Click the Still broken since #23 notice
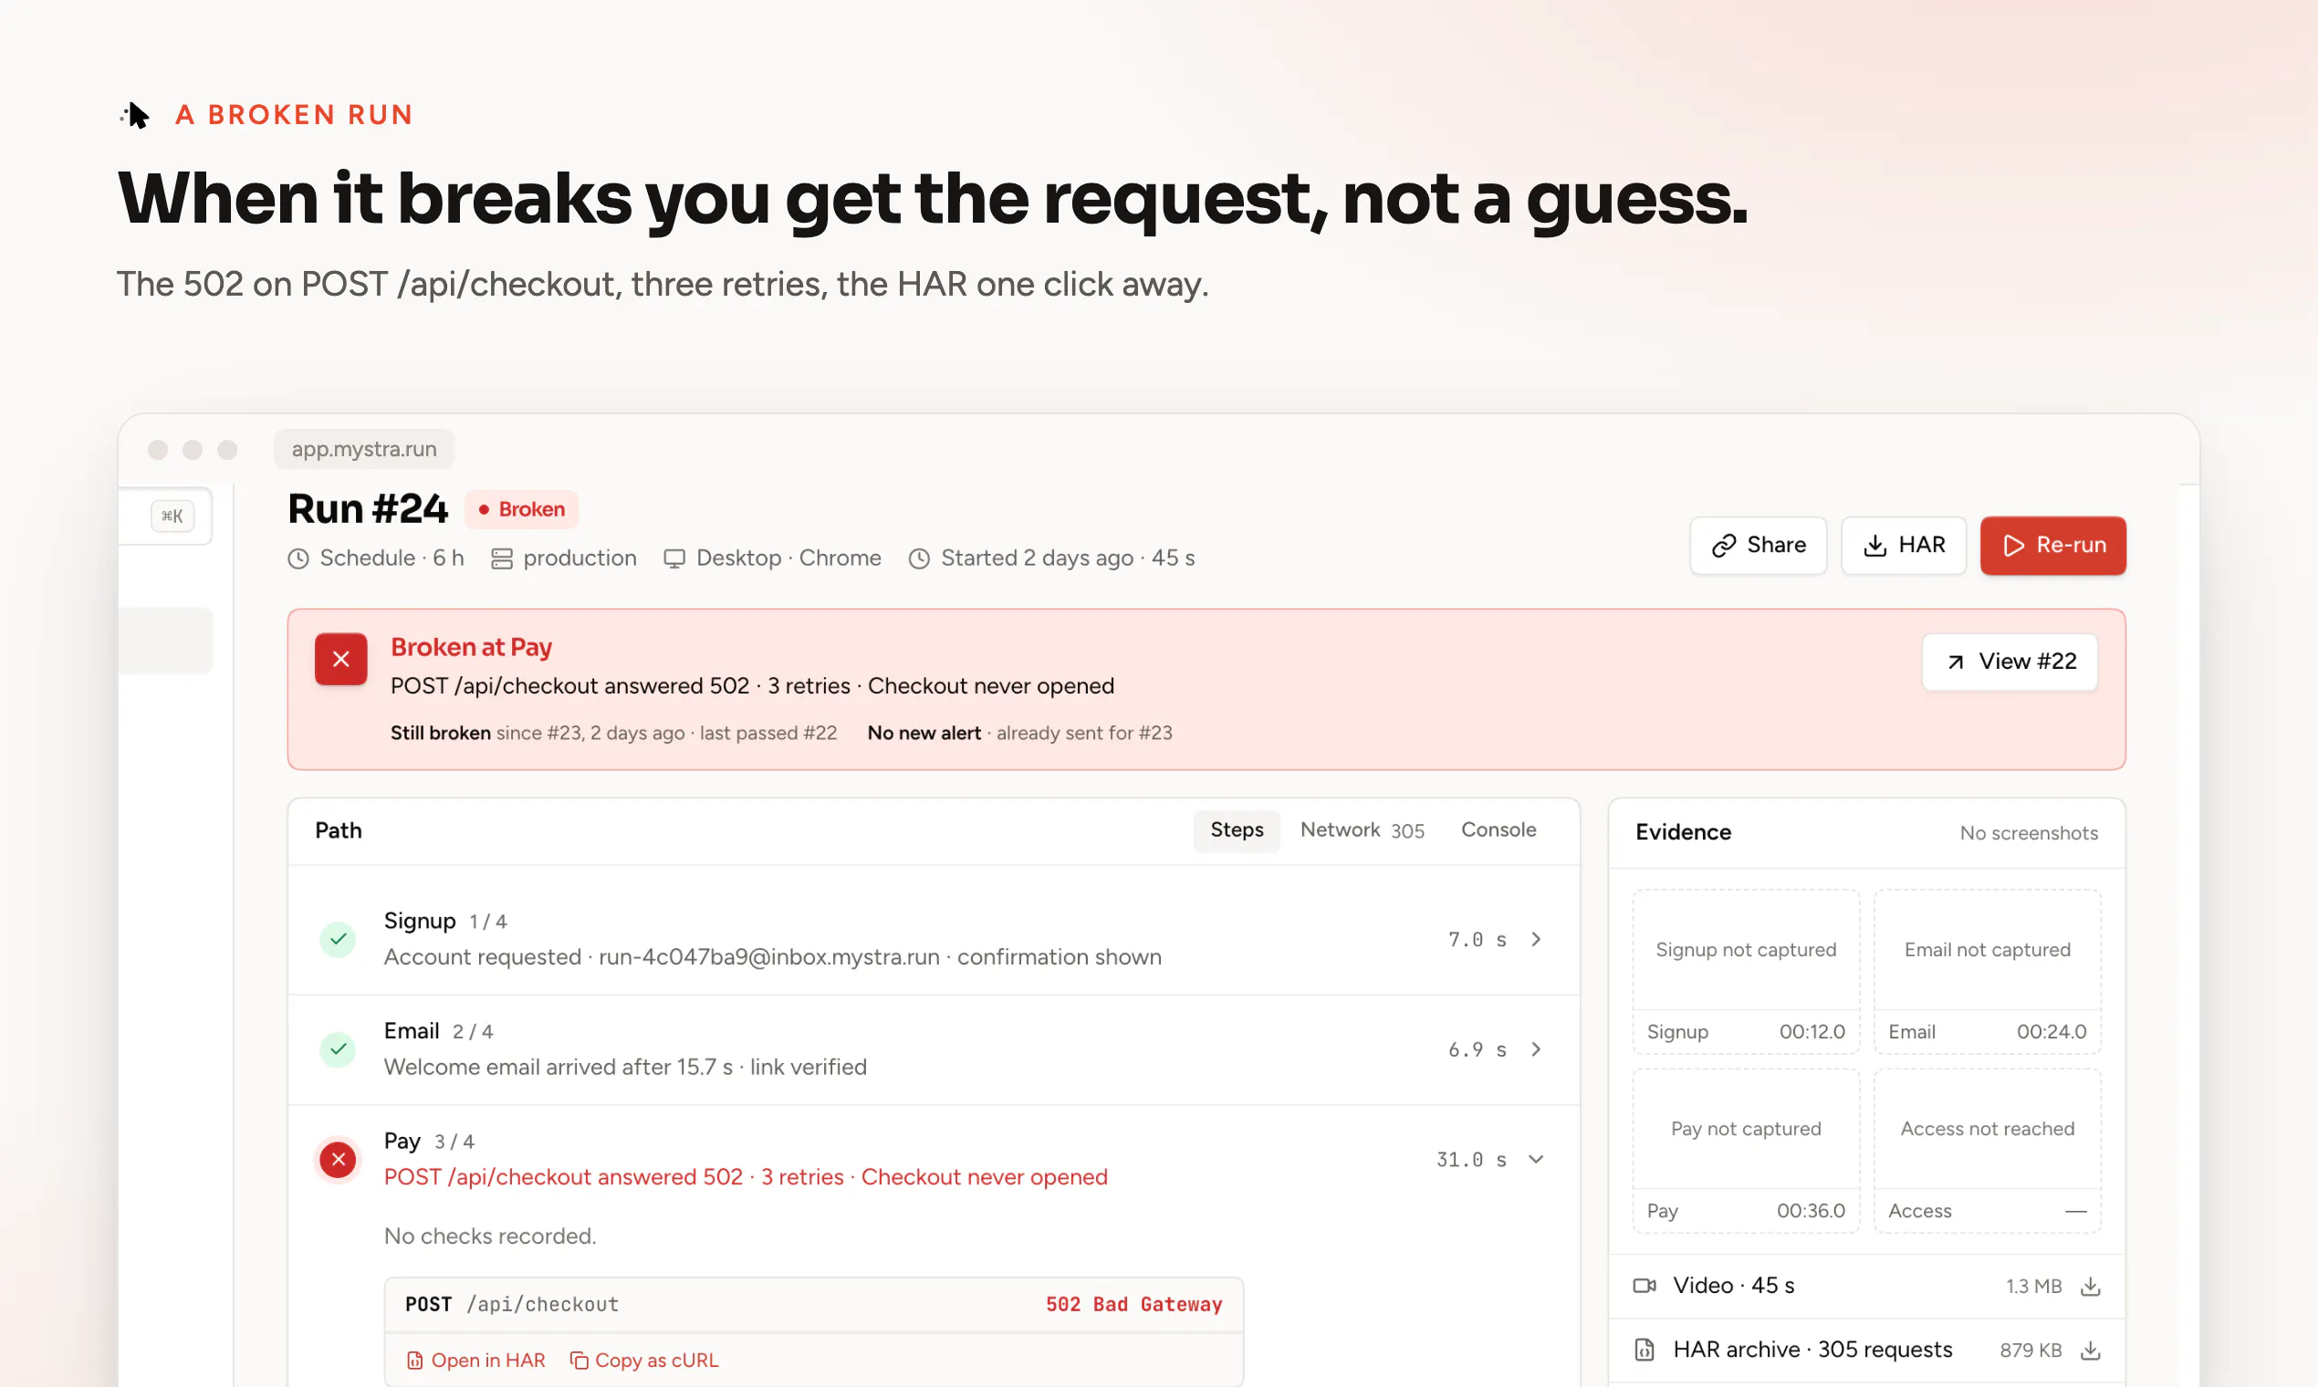Screen dimensions: 2318x1387 point(614,734)
